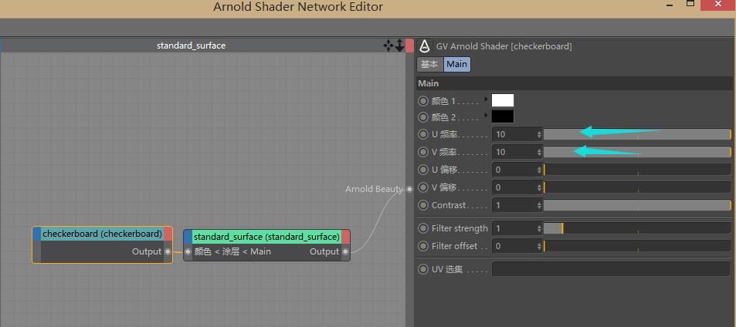
Task: Select the standard_surface node title
Action: pyautogui.click(x=266, y=237)
